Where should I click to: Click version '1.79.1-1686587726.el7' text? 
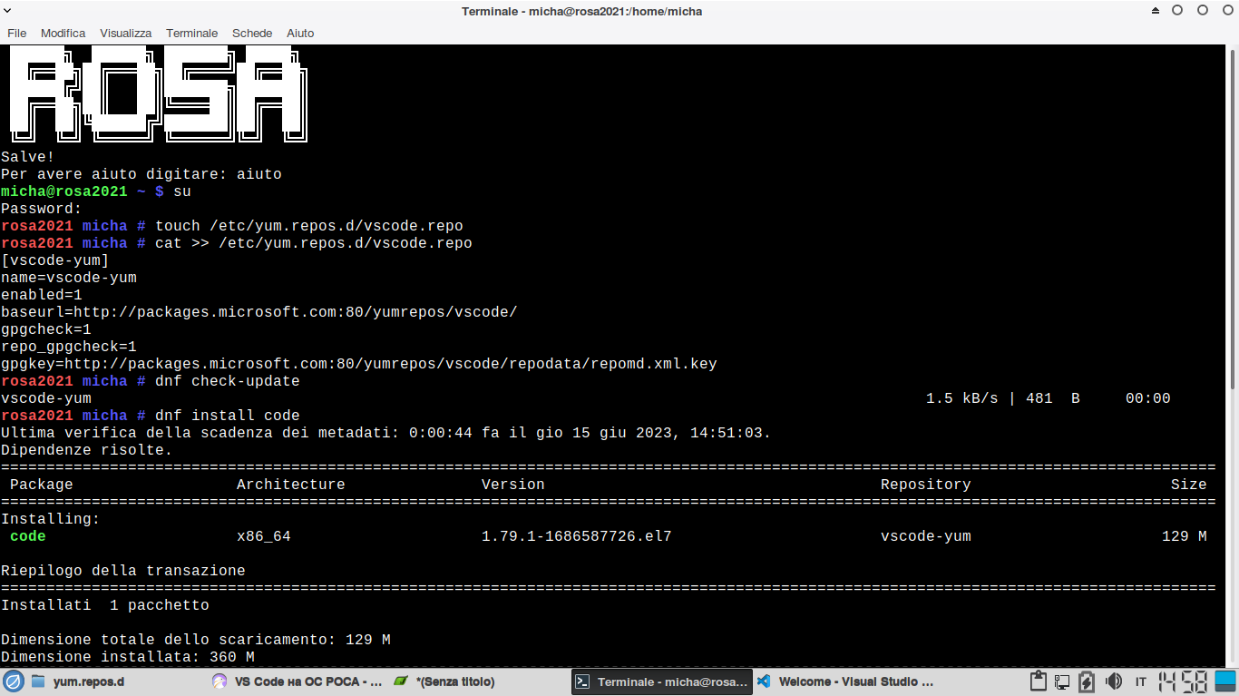tap(577, 536)
